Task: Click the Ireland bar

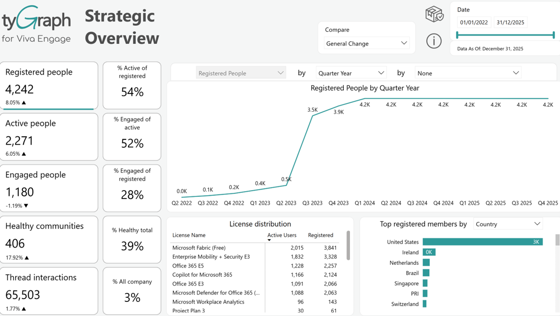Action: [x=429, y=252]
